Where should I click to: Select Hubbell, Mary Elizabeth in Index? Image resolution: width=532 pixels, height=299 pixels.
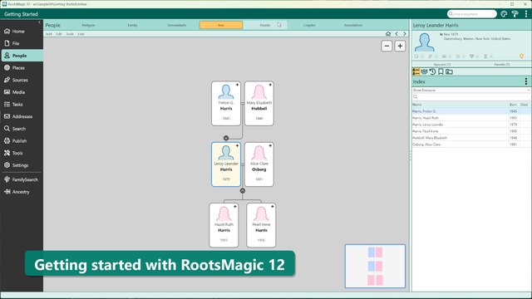point(471,138)
